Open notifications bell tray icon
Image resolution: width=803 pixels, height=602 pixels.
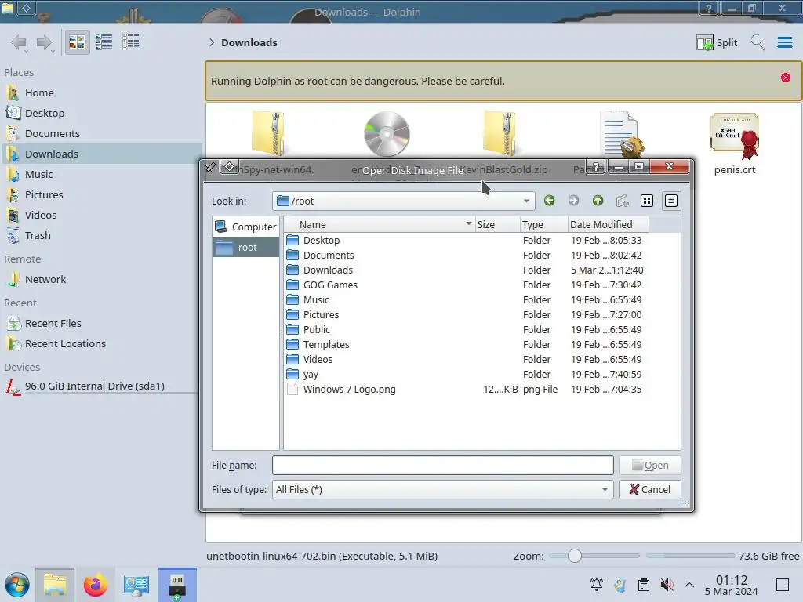(x=597, y=584)
